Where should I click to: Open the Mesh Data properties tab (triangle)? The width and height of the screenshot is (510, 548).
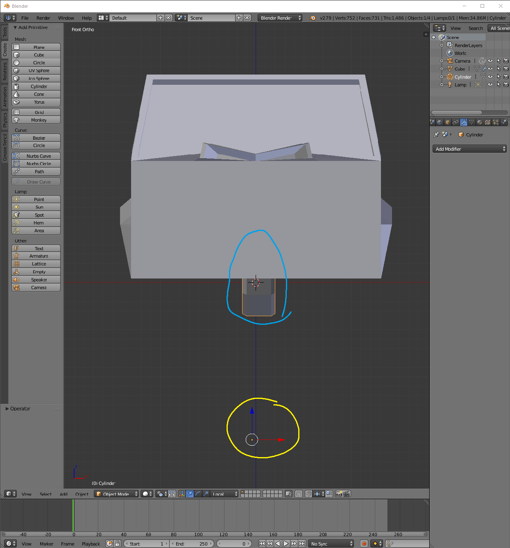[471, 122]
